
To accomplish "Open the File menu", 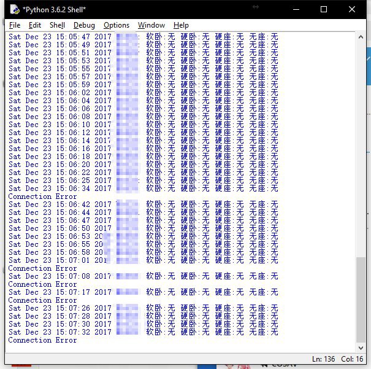I will pos(15,25).
